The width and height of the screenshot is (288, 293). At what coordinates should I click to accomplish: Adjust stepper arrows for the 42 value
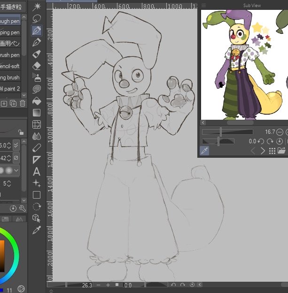(9, 158)
